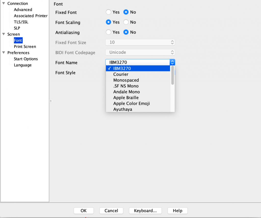Collapse the Screen tree node
261x218 pixels.
(x=4, y=34)
